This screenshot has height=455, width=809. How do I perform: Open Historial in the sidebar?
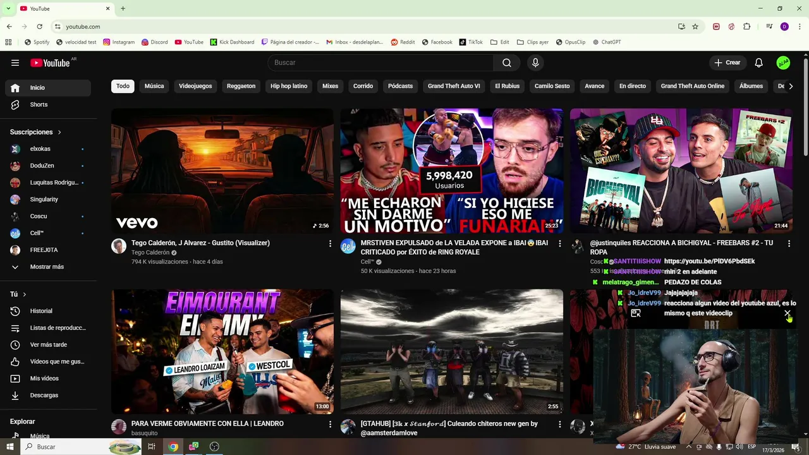point(48,311)
